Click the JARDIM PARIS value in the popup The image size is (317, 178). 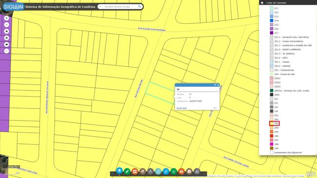pos(195,101)
